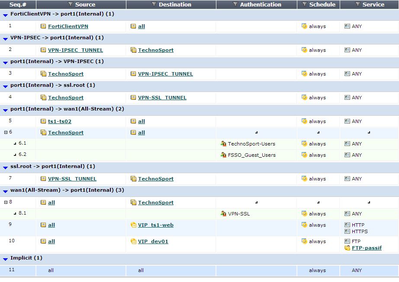The height and width of the screenshot is (282, 399).
Task: Click the FSSO group icon beside FSSO_Guest_Users
Action: coord(222,155)
